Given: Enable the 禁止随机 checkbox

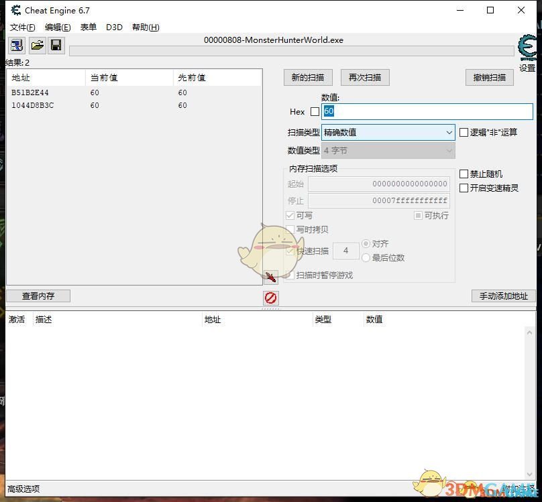Looking at the screenshot, I should [x=464, y=174].
